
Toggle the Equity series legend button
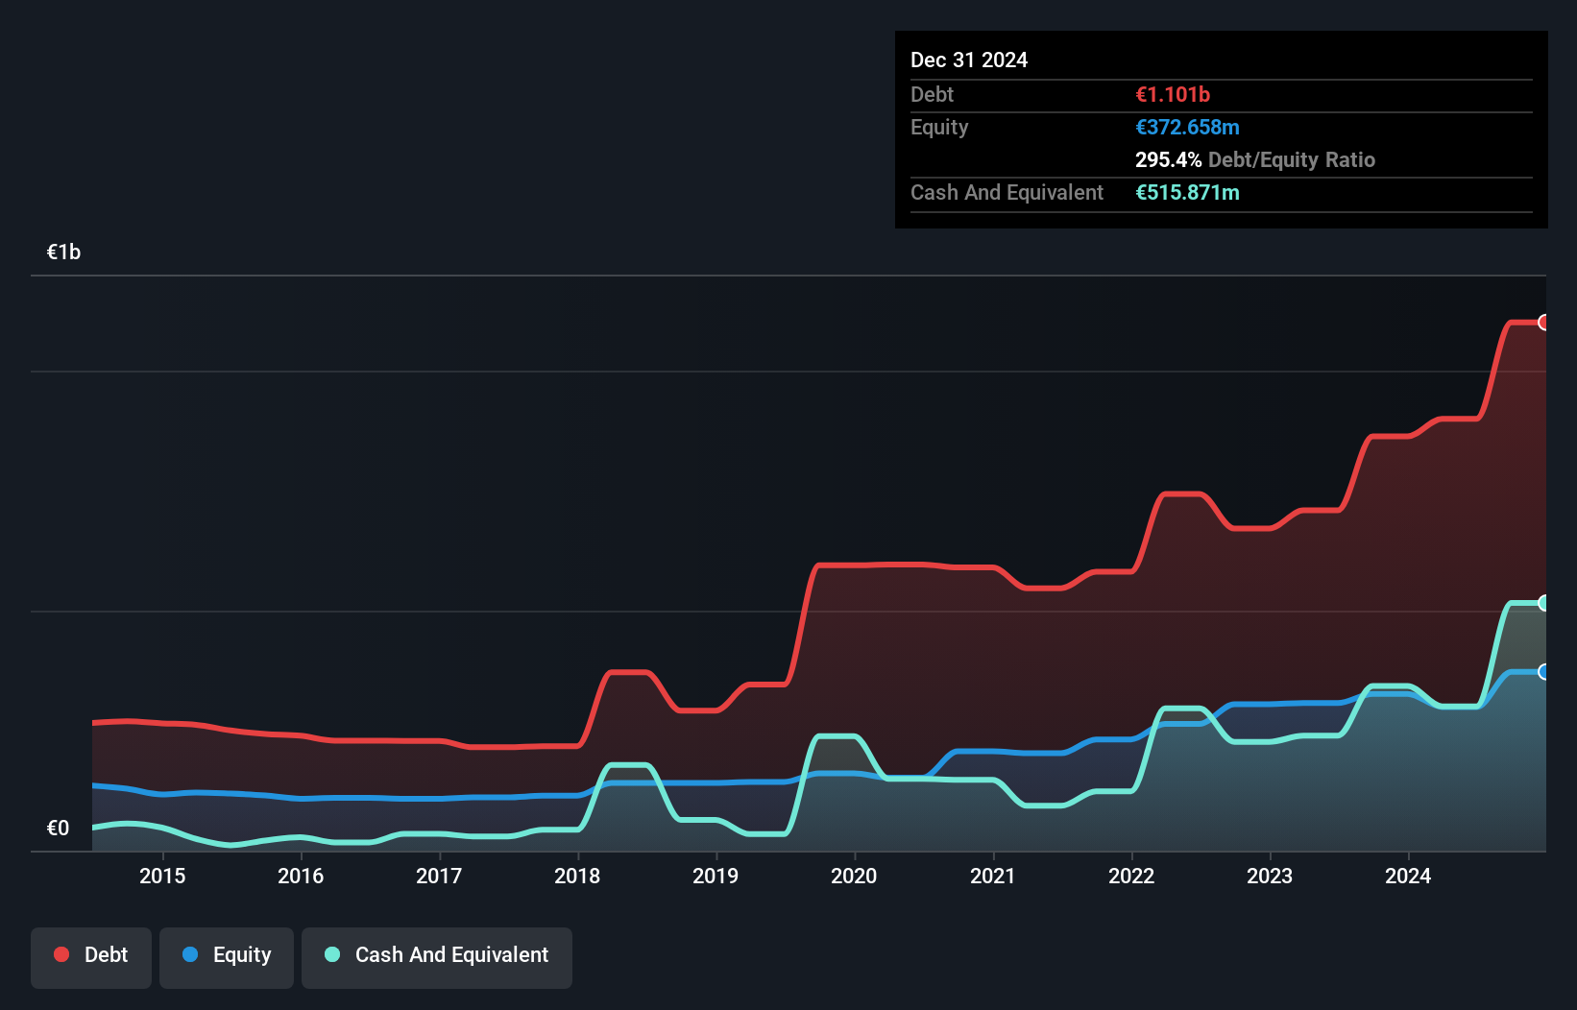coord(227,957)
